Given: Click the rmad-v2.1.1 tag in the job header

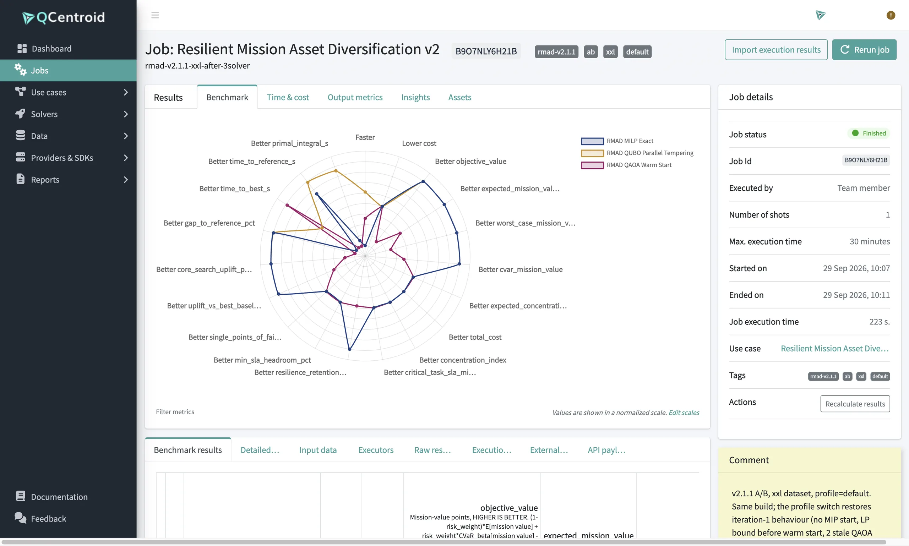Looking at the screenshot, I should pos(556,52).
